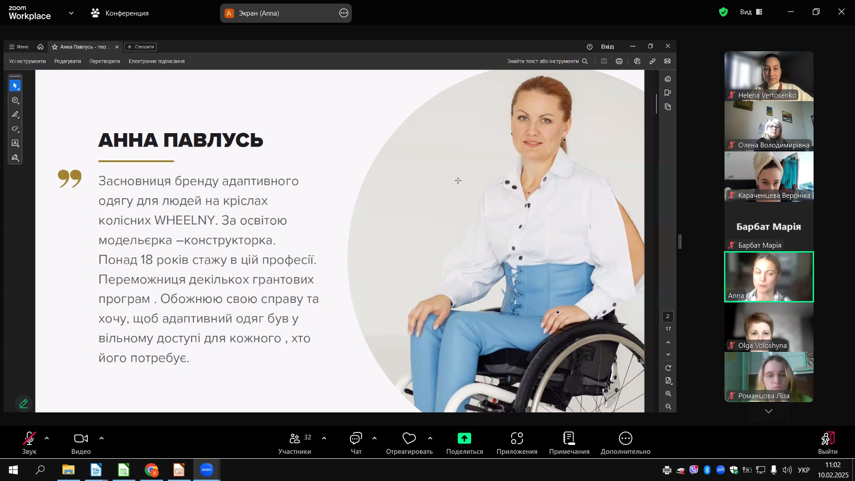Open screen share options ellipsis for Anna
855x481 pixels.
(x=343, y=13)
